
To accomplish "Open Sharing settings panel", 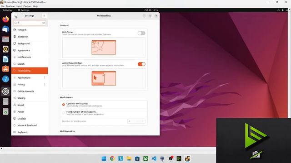I will [x=30, y=98].
